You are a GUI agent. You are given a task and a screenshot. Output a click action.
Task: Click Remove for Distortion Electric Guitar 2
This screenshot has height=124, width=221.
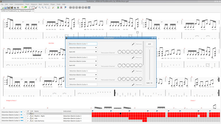(x=139, y=58)
